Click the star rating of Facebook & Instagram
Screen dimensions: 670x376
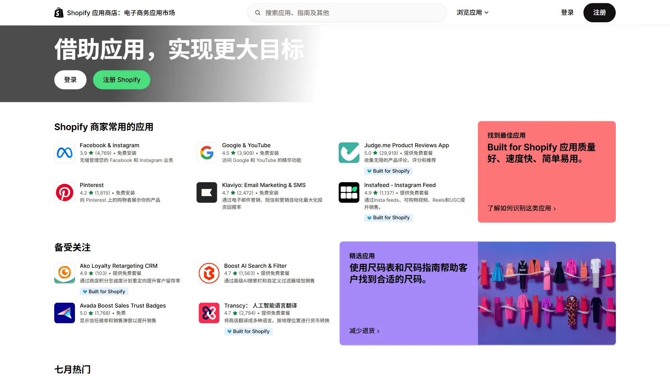coord(87,153)
